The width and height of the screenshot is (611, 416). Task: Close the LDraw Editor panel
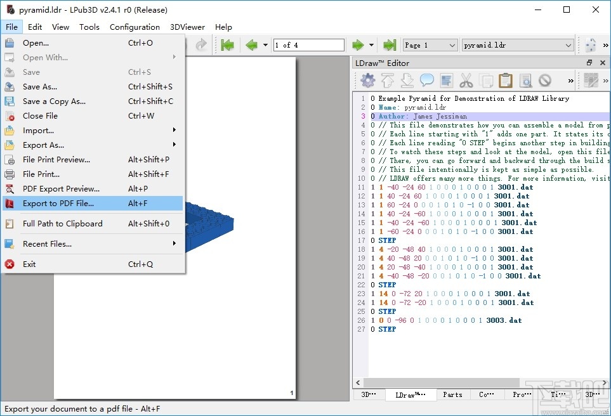602,63
